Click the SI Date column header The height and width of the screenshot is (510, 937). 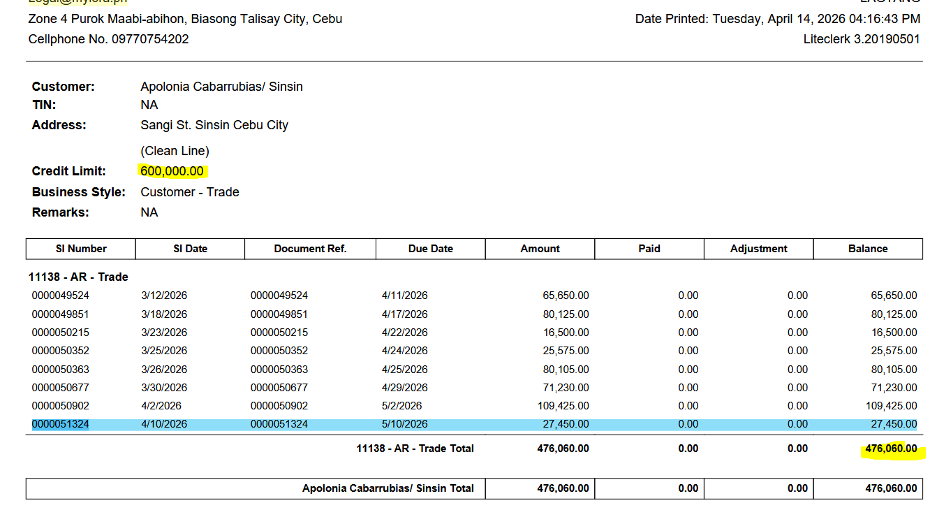[x=190, y=249]
